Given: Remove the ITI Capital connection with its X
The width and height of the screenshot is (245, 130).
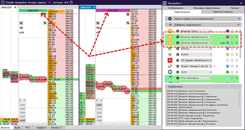Looking at the screenshot, I should click(237, 60).
